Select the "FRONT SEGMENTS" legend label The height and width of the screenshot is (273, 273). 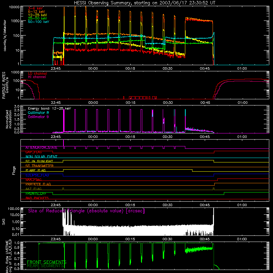pyautogui.click(x=47, y=262)
